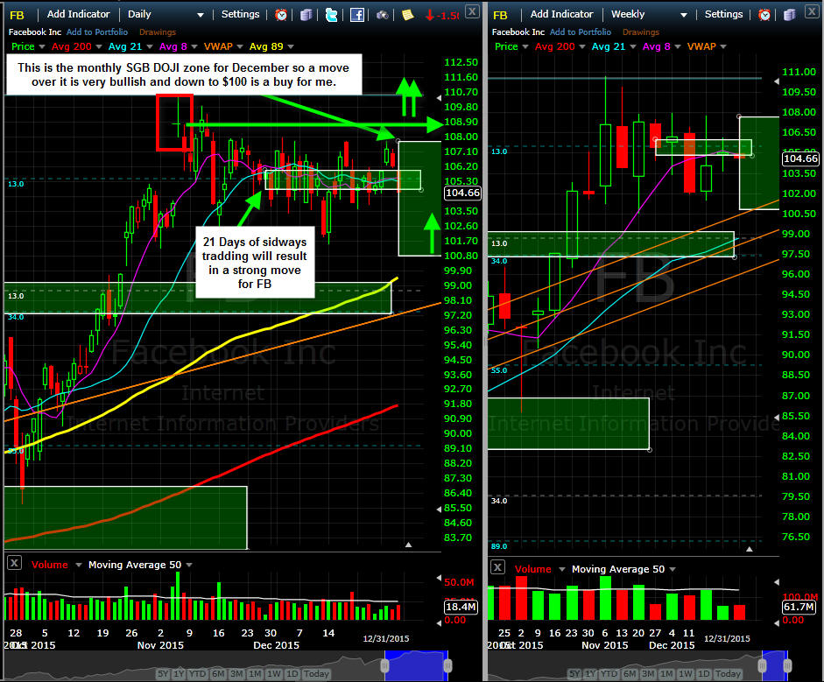The width and height of the screenshot is (824, 682).
Task: Select 5Y range in Weekly chart
Action: coord(574,673)
